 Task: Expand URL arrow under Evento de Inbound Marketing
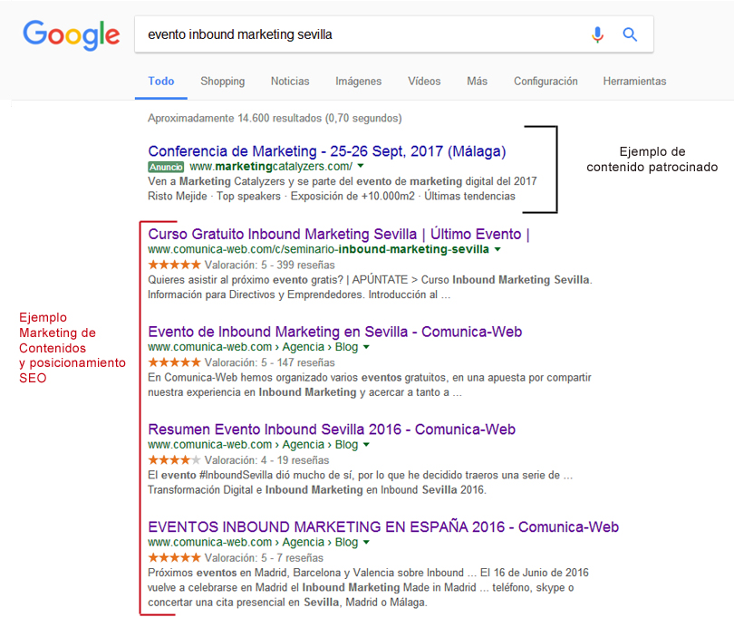coord(366,347)
